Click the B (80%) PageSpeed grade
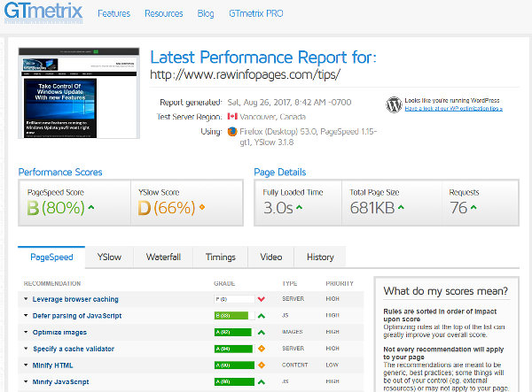 point(56,208)
